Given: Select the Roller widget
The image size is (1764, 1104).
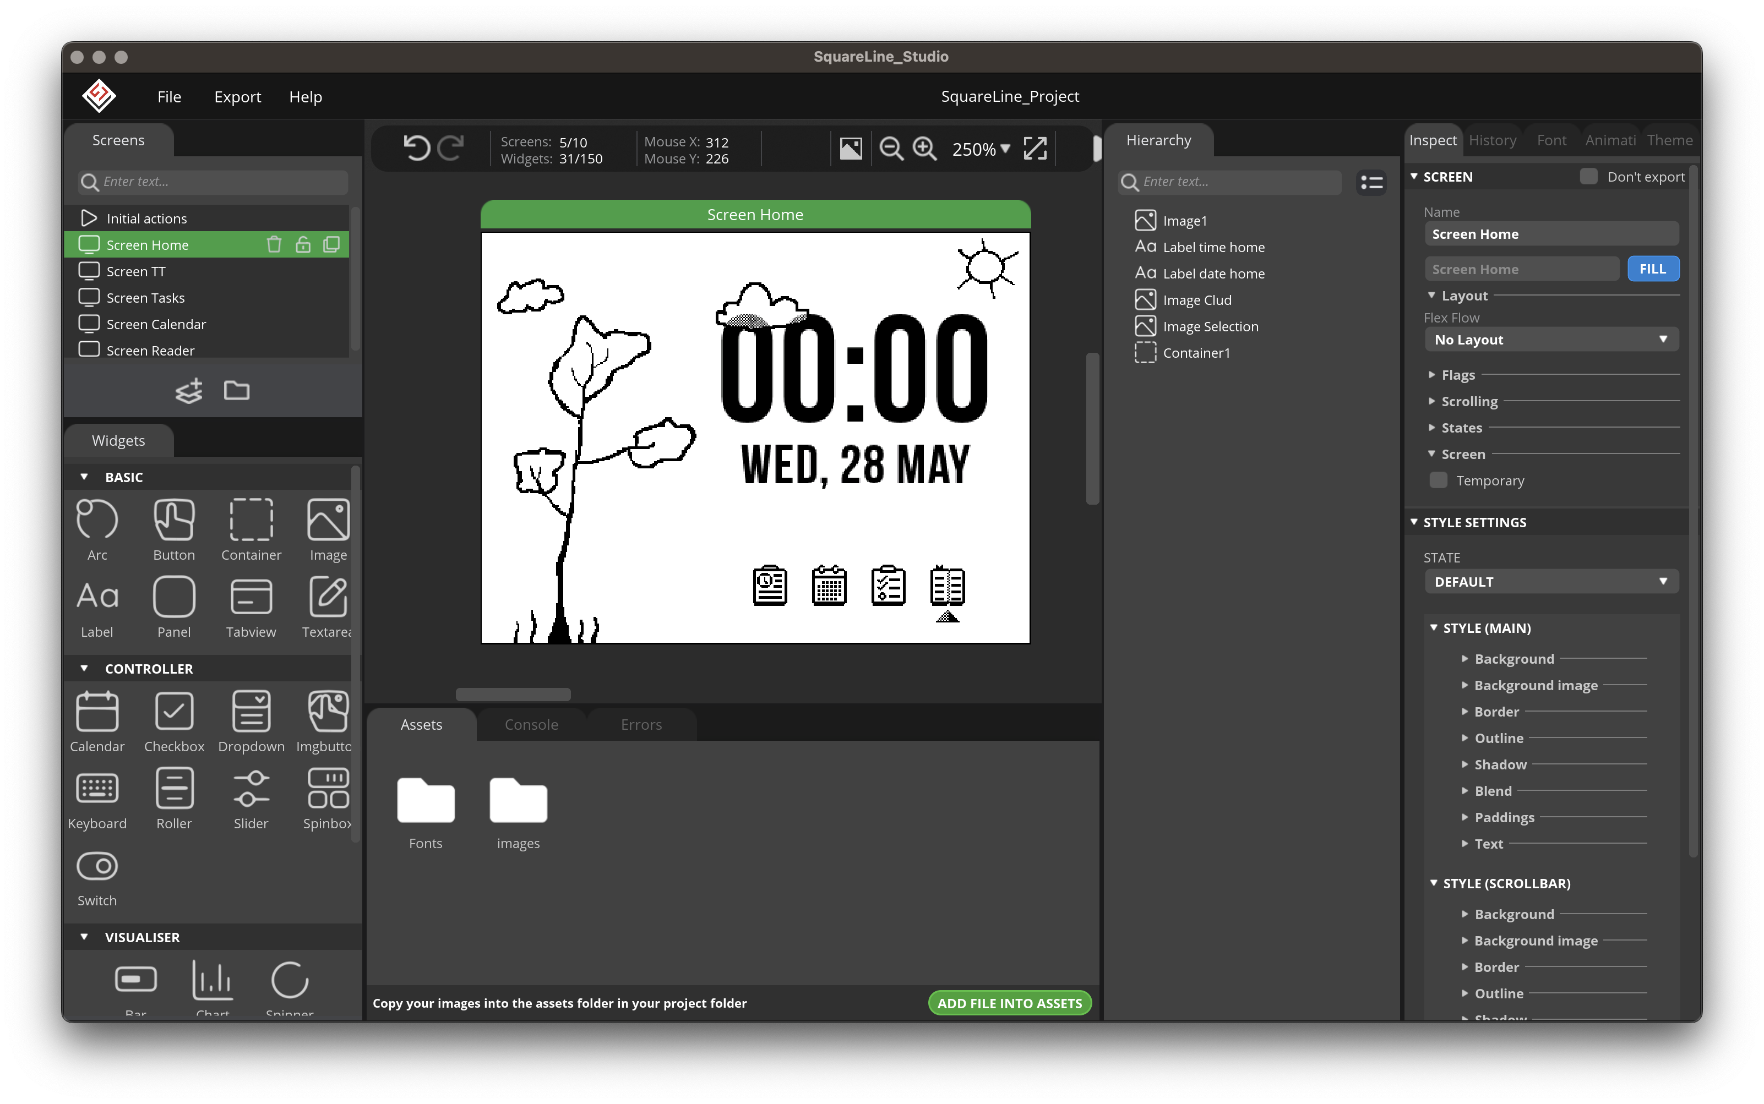Looking at the screenshot, I should 174,799.
